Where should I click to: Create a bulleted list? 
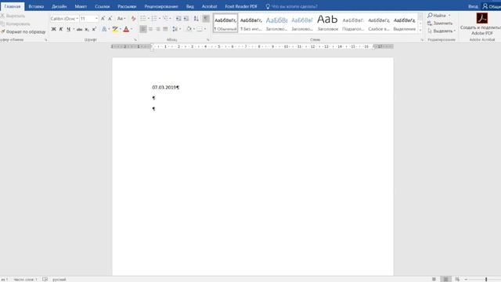point(143,19)
